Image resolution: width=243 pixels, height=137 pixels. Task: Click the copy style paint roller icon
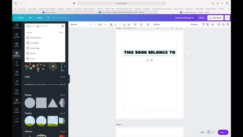pos(204,24)
